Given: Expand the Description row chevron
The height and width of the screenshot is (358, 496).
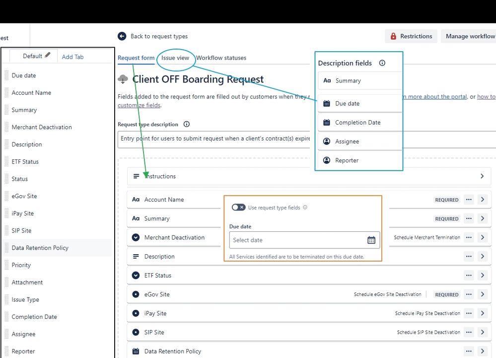Looking at the screenshot, I should click(x=483, y=257).
